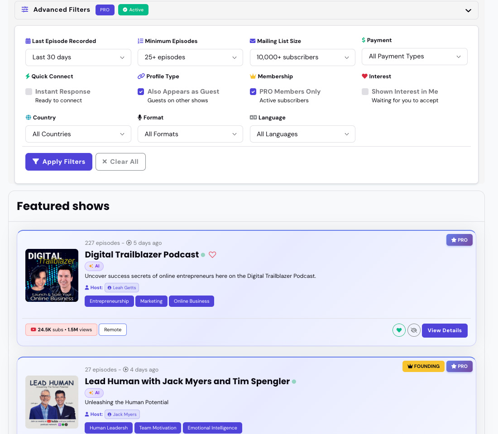Click the Language translation icon
498x434 pixels.
[253, 118]
